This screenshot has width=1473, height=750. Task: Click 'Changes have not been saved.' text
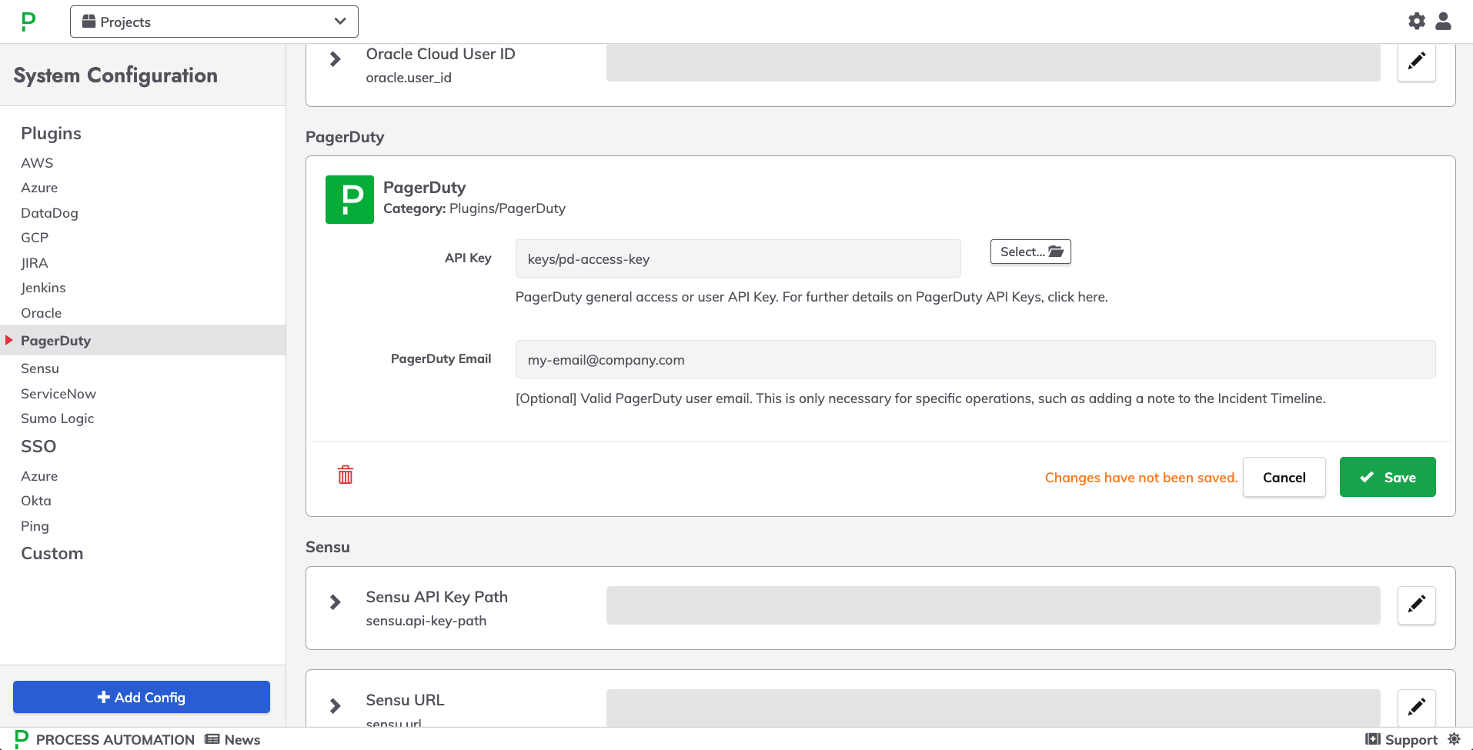[x=1141, y=478]
